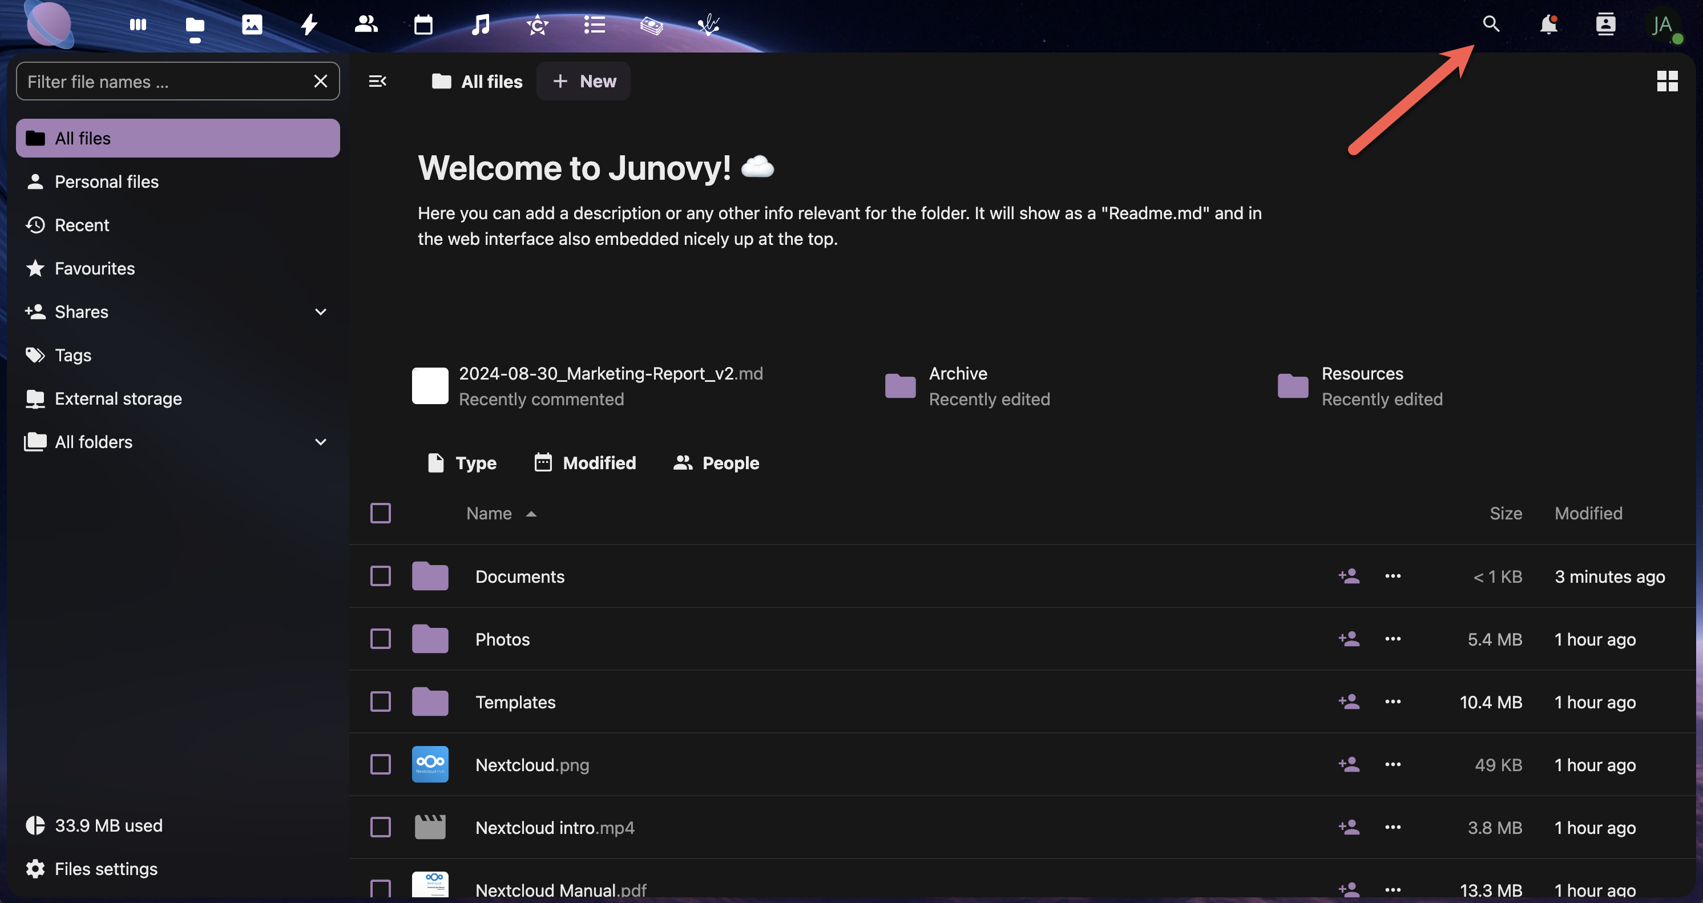Open the Music app icon

click(x=481, y=25)
